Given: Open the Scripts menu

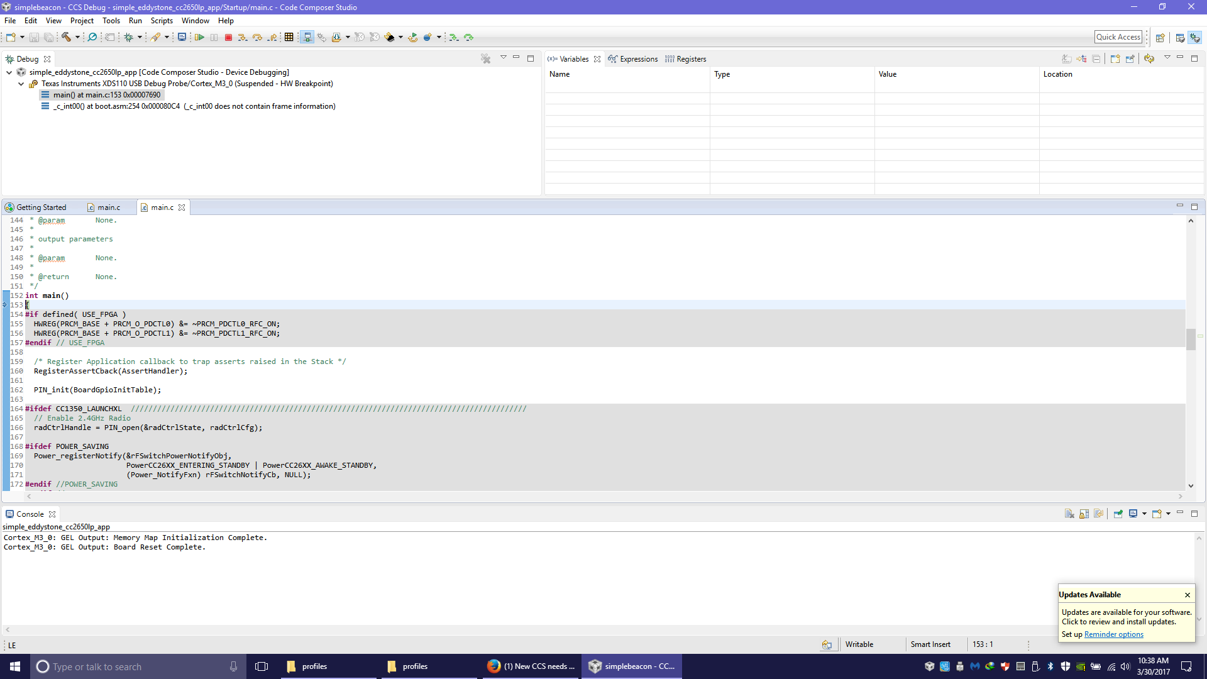Looking at the screenshot, I should (162, 21).
